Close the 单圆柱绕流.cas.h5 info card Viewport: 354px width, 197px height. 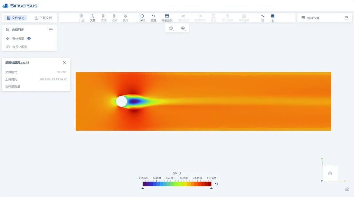pyautogui.click(x=64, y=62)
